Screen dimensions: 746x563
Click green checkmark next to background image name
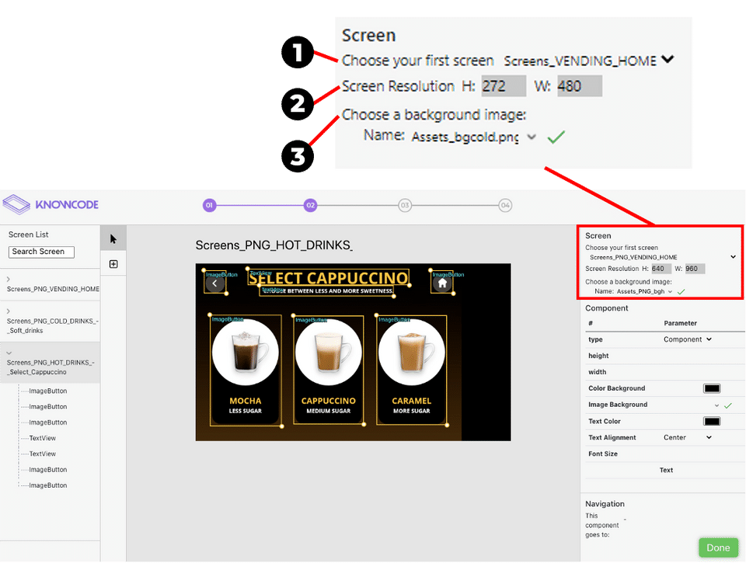682,291
